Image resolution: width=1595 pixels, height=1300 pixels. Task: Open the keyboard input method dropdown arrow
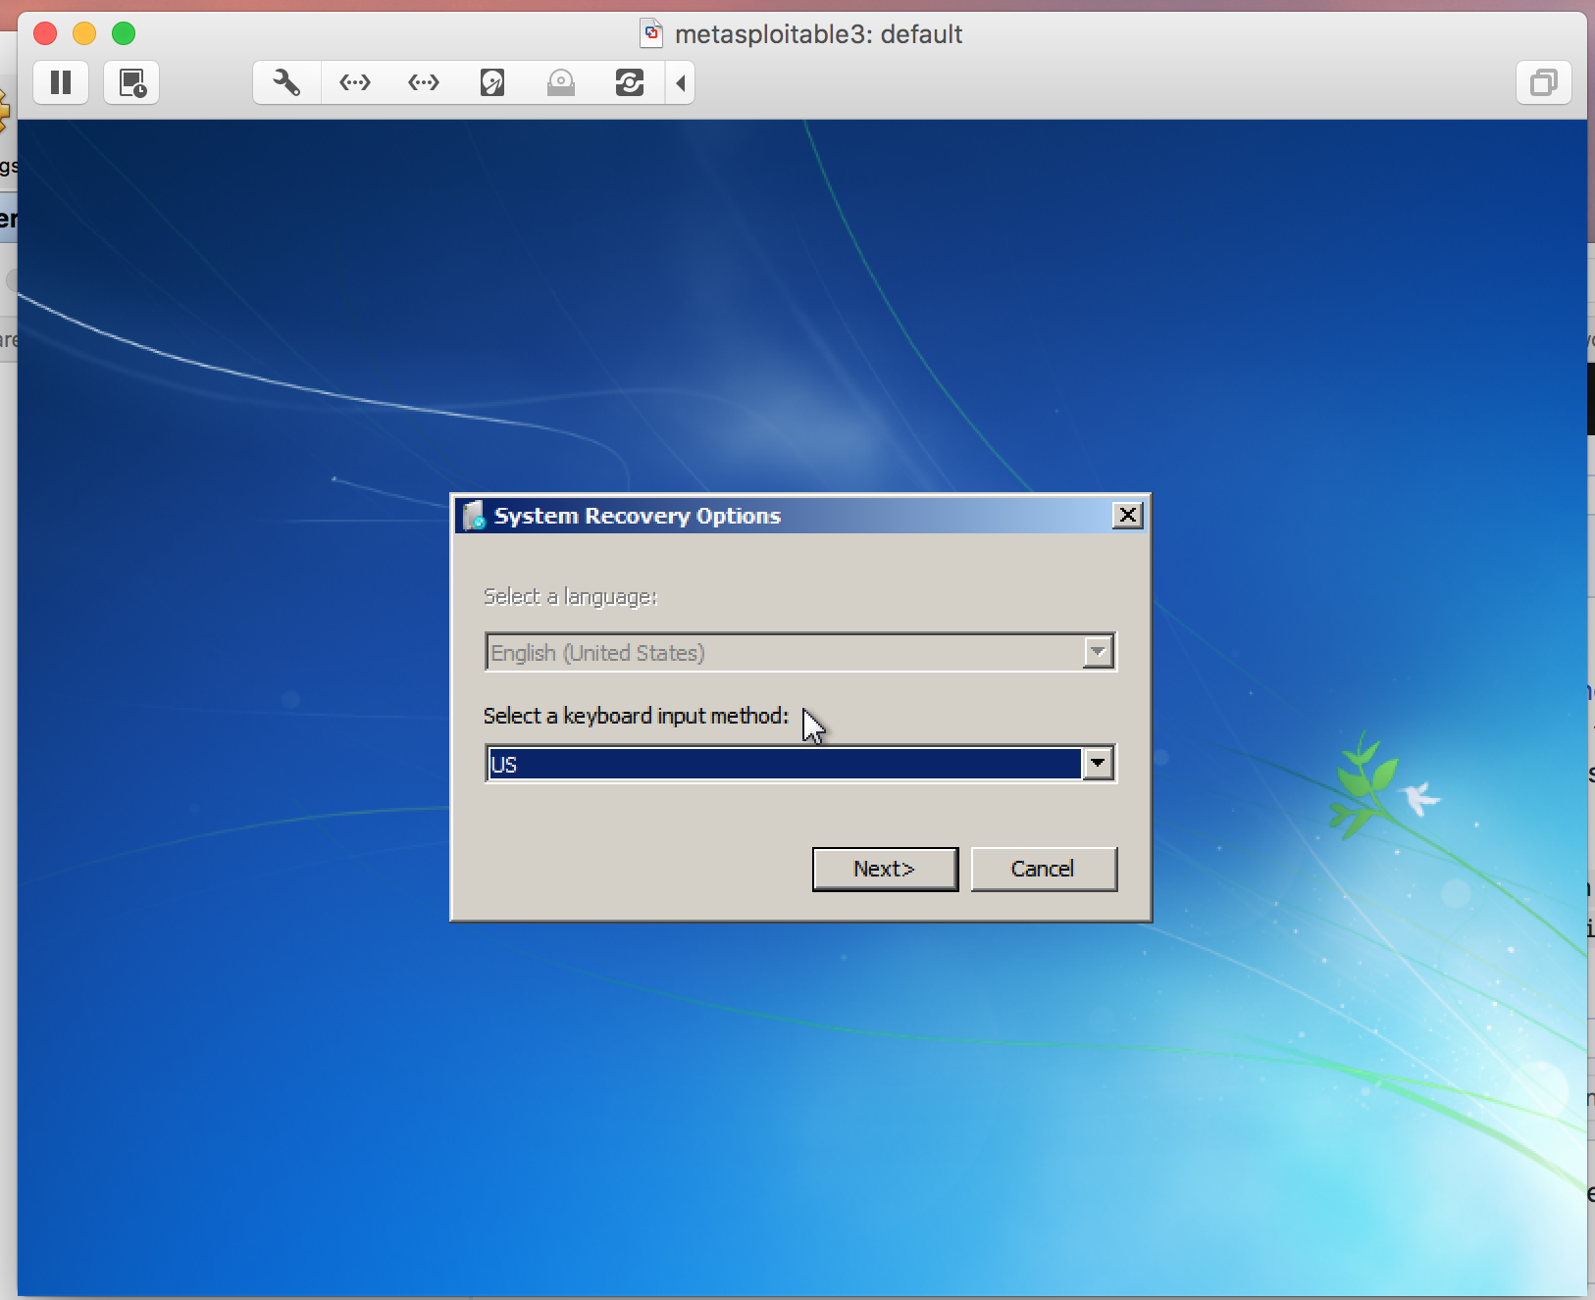1098,764
